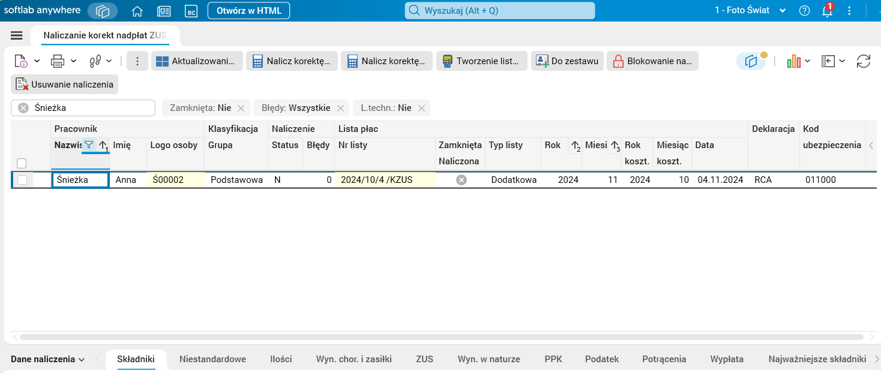Click the printer icon
This screenshot has width=881, height=373.
[x=58, y=61]
